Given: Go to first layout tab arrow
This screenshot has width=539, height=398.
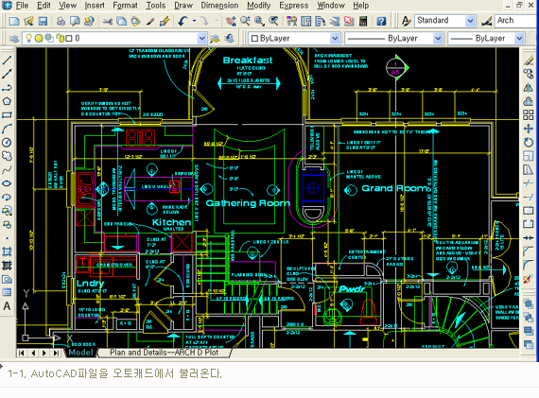Looking at the screenshot, I should click(x=22, y=353).
